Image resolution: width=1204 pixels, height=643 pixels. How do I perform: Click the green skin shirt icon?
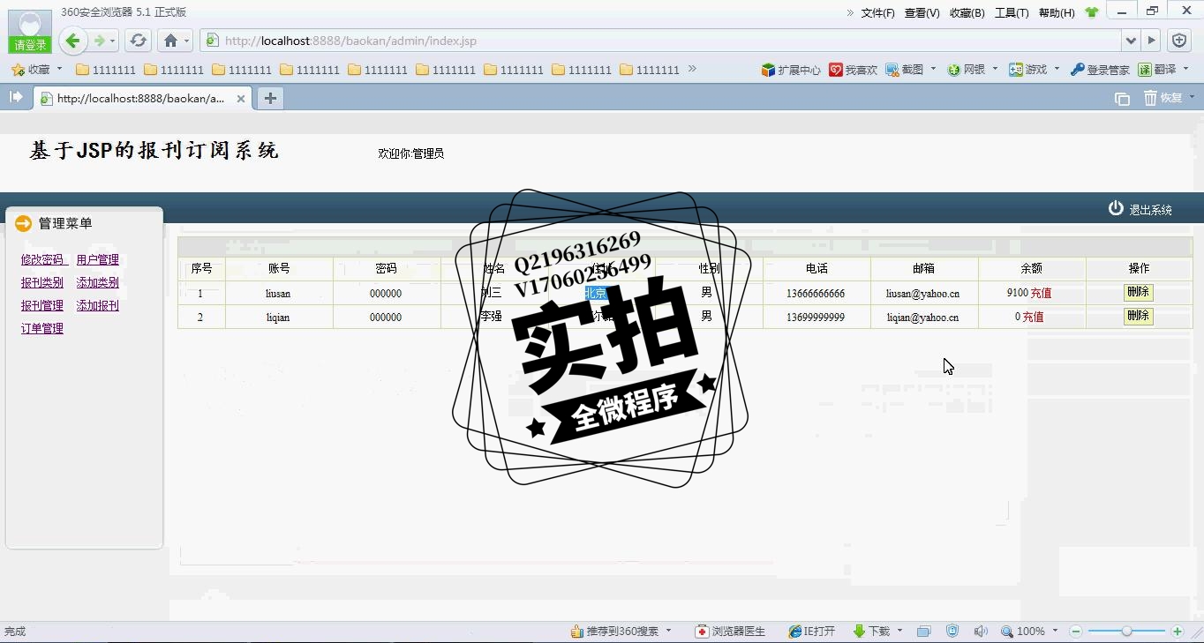coord(1092,12)
